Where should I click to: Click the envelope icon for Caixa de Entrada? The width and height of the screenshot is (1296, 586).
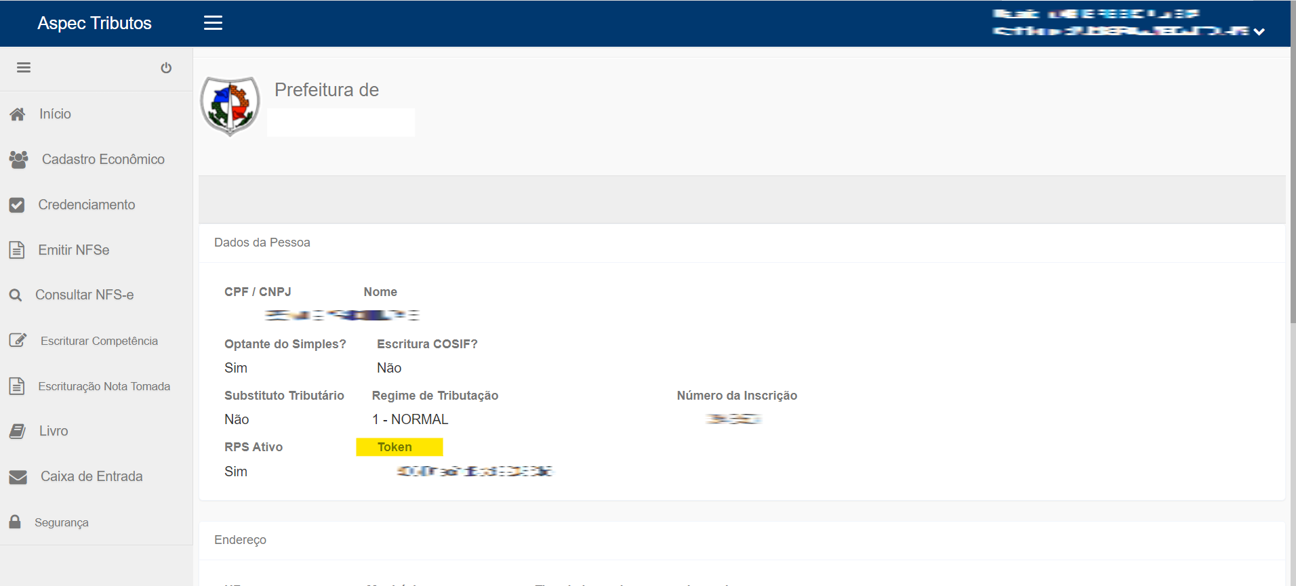pyautogui.click(x=18, y=477)
